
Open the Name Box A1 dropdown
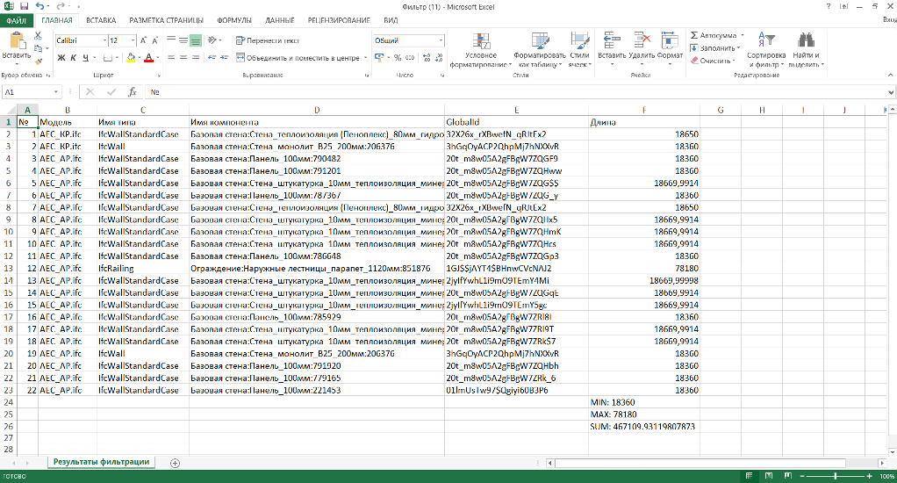(56, 91)
